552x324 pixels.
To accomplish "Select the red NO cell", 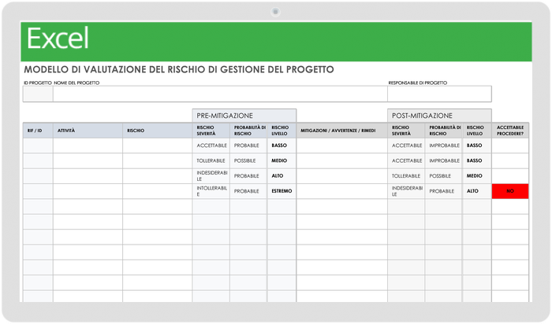I will 510,191.
